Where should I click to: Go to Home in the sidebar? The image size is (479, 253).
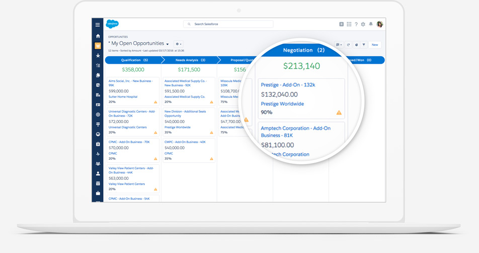coord(98,36)
